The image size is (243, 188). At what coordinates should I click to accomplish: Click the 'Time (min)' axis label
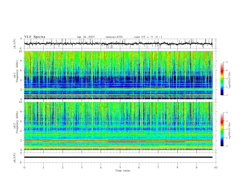(123, 170)
